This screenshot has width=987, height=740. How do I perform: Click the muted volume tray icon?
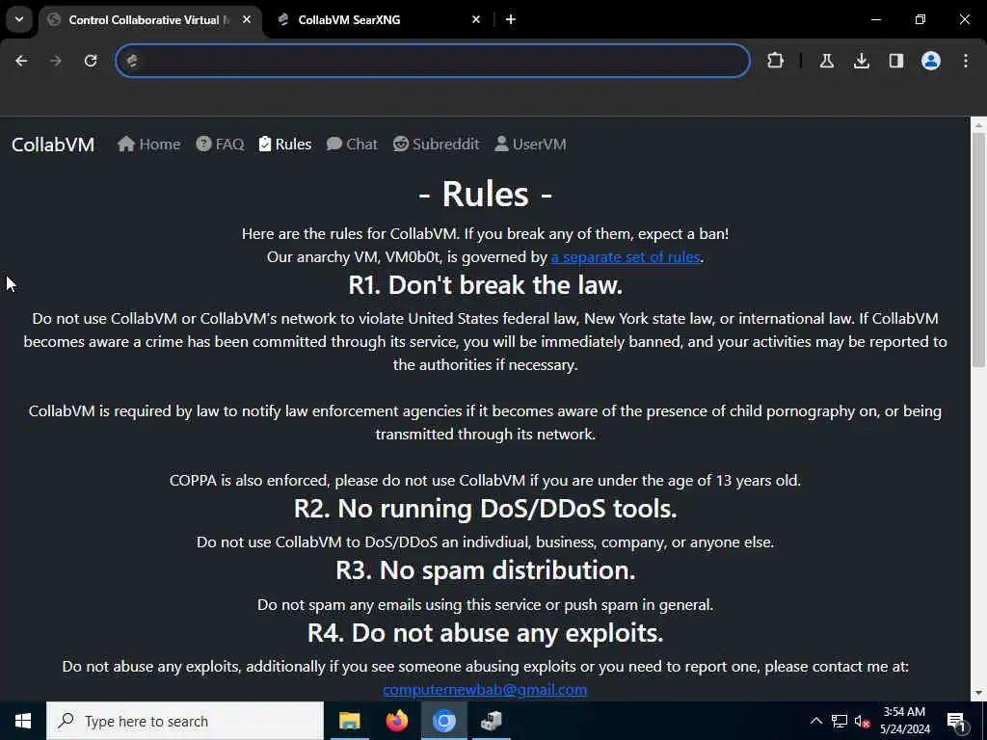point(862,721)
